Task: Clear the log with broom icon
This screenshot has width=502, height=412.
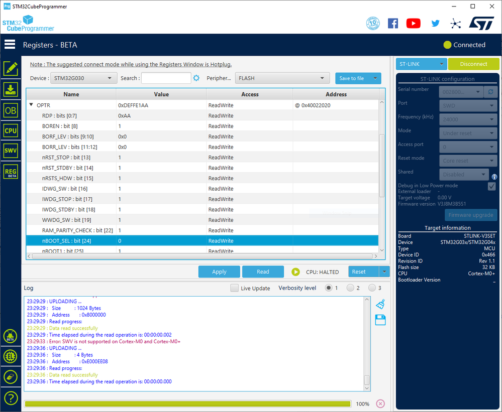Action: 380,304
